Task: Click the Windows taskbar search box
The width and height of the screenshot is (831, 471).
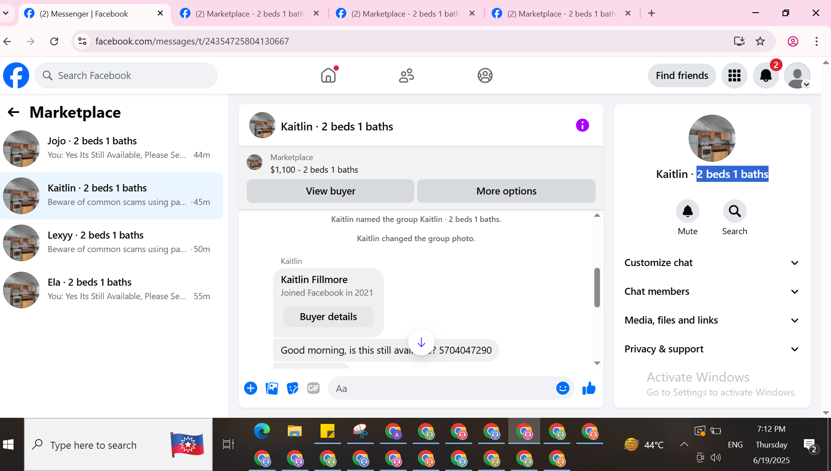Action: [x=118, y=444]
